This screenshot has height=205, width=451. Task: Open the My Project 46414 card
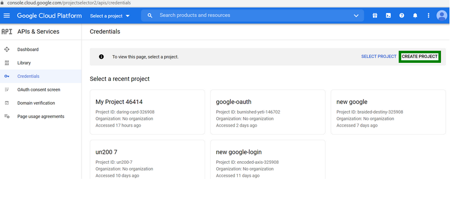(x=147, y=112)
